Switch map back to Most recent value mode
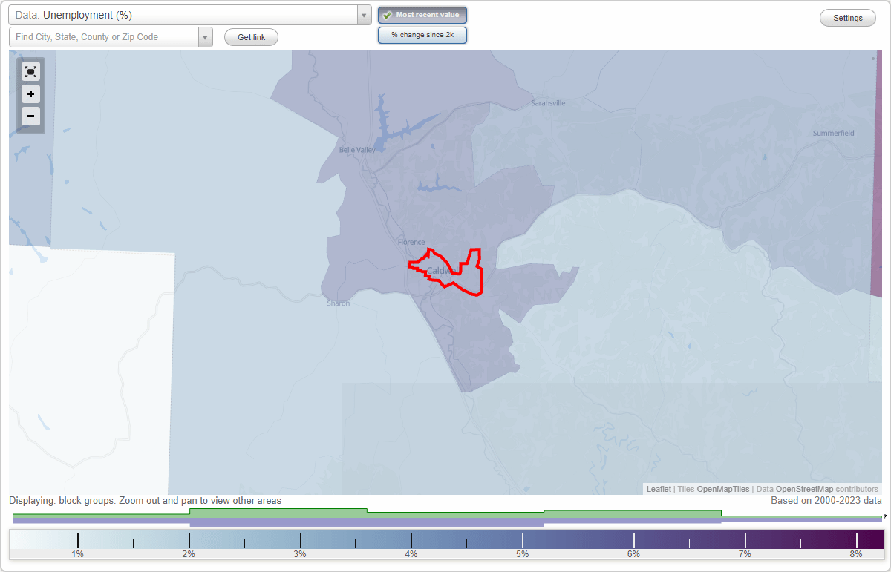891x572 pixels. [x=422, y=14]
